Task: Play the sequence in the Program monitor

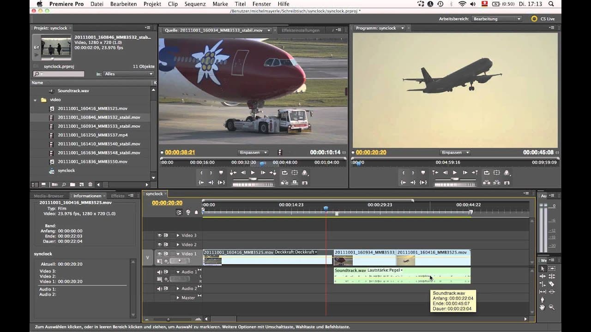Action: pyautogui.click(x=455, y=172)
